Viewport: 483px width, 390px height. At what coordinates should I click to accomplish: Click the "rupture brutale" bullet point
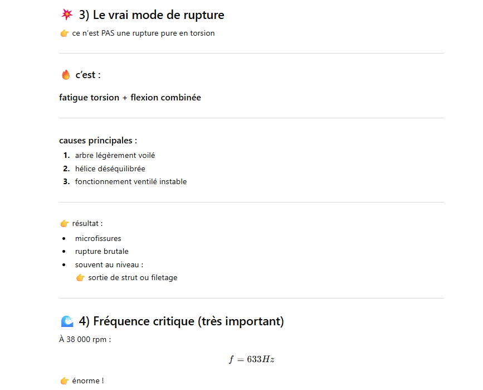tap(101, 252)
